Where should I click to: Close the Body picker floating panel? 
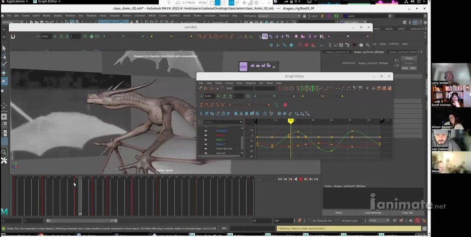point(274,67)
